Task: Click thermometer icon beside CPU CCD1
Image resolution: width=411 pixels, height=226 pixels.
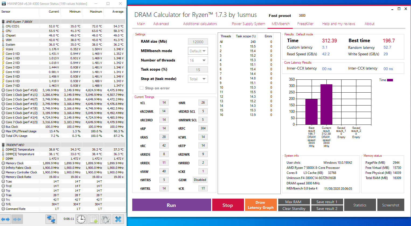Action: click(x=3, y=26)
